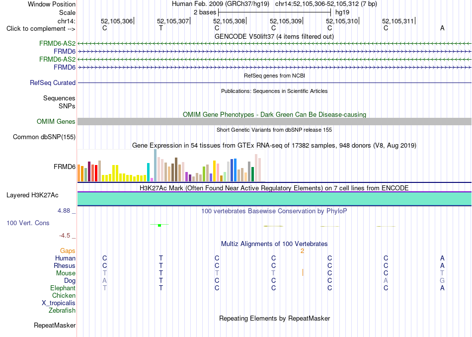Viewport: 472px width, 337px height.
Task: Click the orange Gaps label
Action: tap(68, 251)
